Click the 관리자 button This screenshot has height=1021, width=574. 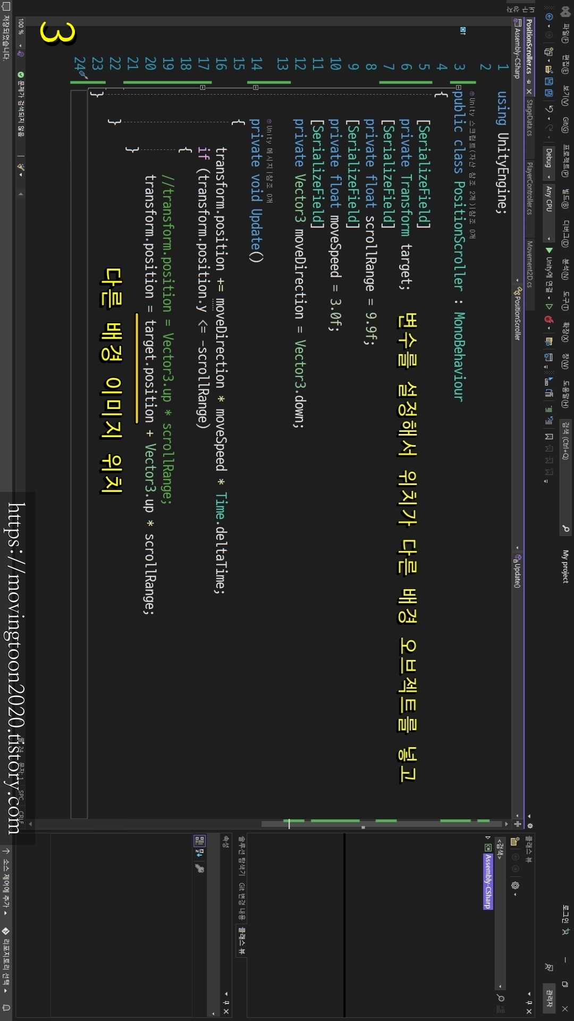550,998
